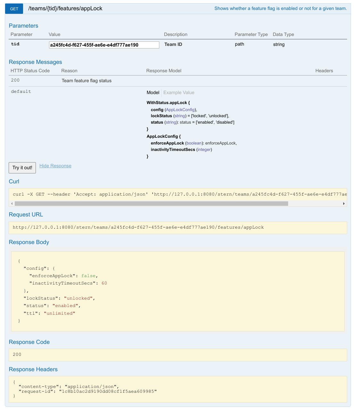This screenshot has height=412, width=358.
Task: Click the Parameters section heading
Action: click(23, 26)
